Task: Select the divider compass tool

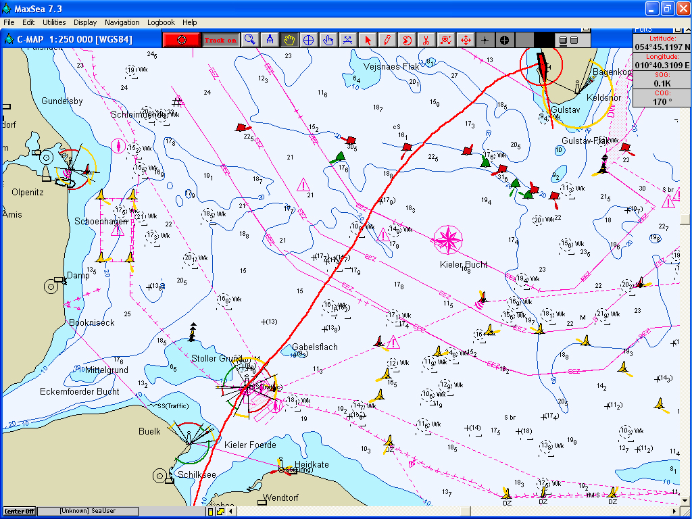Action: point(270,40)
